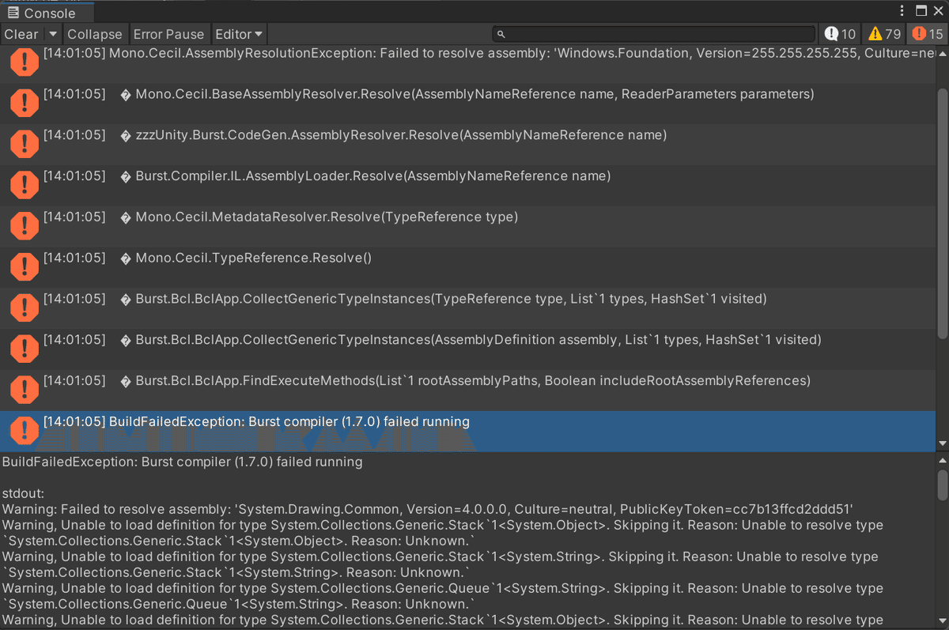Enable Collapse for duplicate messages
Viewport: 949px width, 630px height.
click(94, 34)
